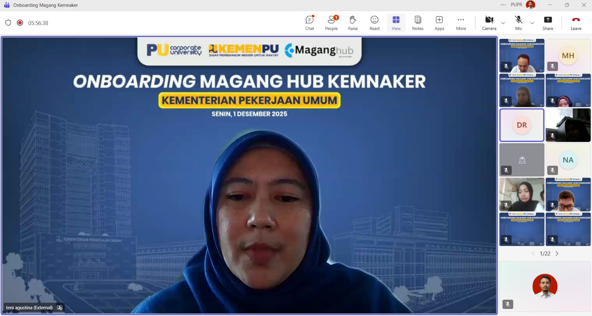The image size is (592, 316).
Task: Raise your hand in the meeting
Action: (x=353, y=23)
